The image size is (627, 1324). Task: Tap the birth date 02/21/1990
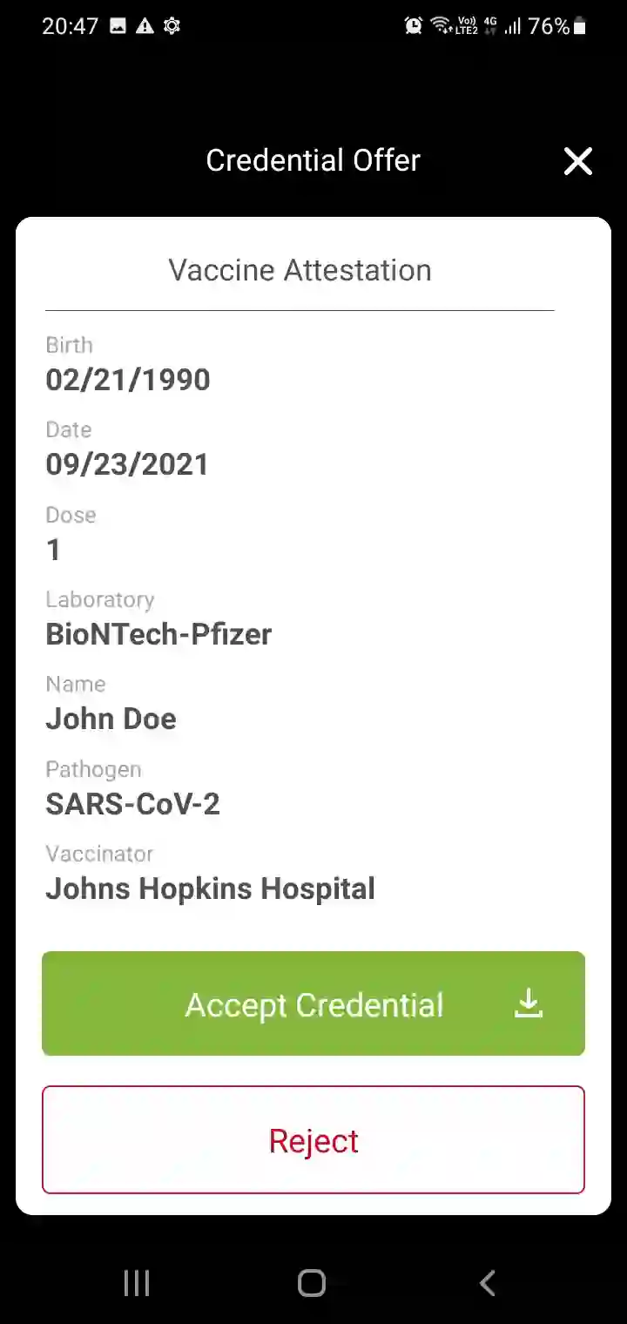pyautogui.click(x=128, y=380)
